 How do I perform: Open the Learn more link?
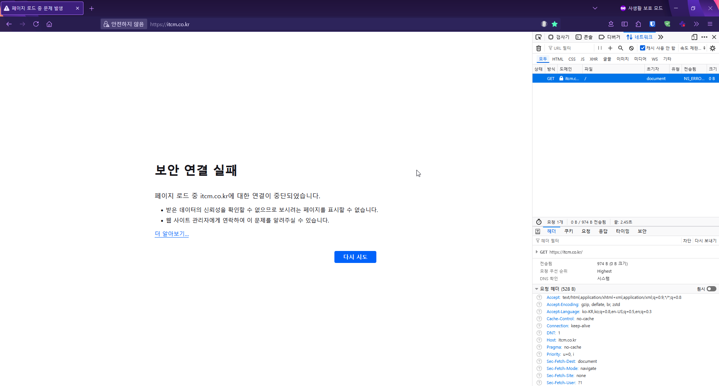[172, 234]
